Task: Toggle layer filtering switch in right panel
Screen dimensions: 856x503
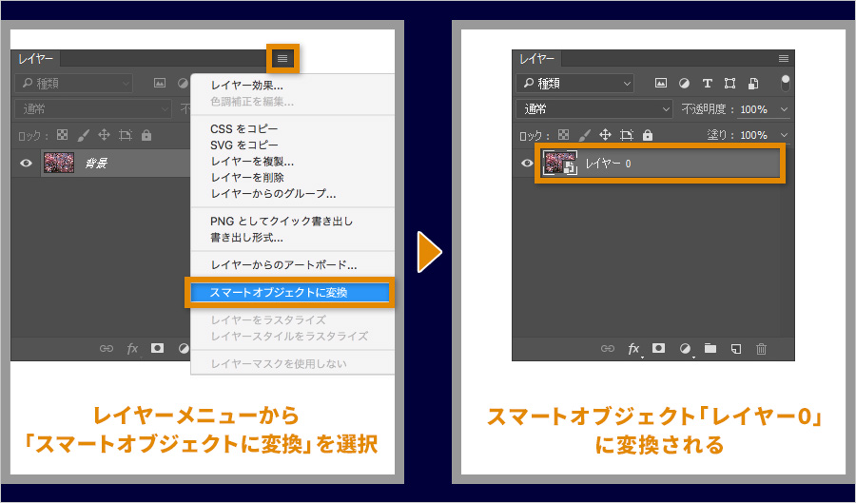Action: click(x=785, y=84)
